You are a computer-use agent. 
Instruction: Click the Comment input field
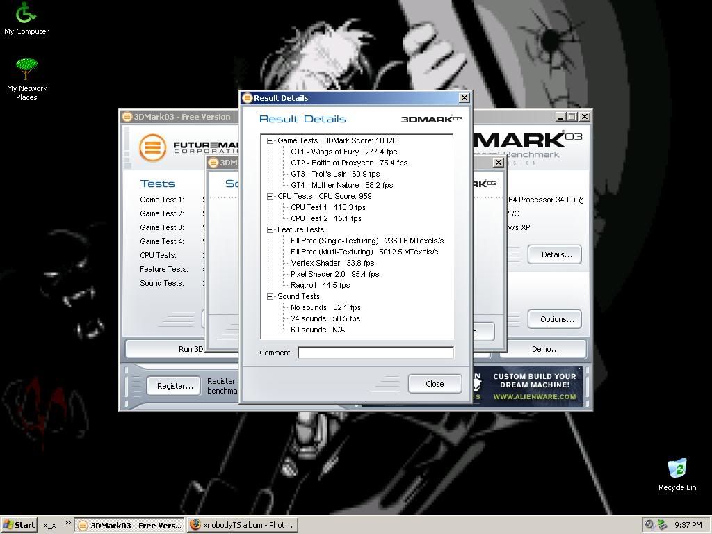tap(375, 353)
